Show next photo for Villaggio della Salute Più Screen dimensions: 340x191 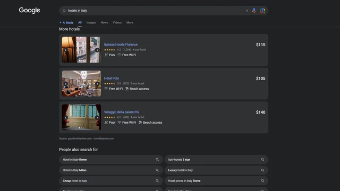[97, 118]
